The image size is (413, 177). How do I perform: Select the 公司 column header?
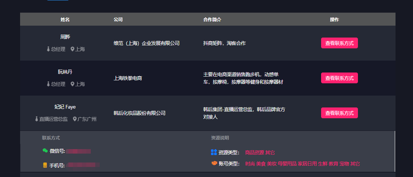[x=118, y=19]
